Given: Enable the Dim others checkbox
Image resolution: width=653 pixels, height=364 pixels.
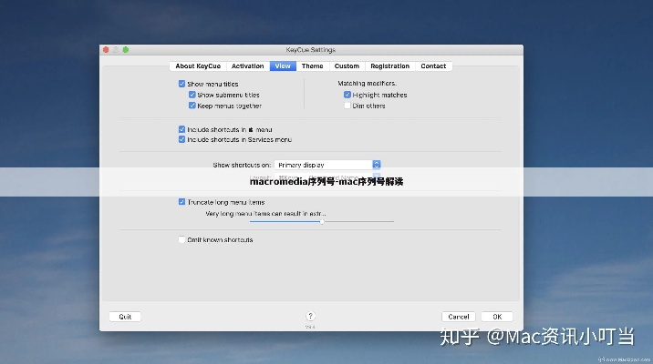Looking at the screenshot, I should [x=347, y=106].
